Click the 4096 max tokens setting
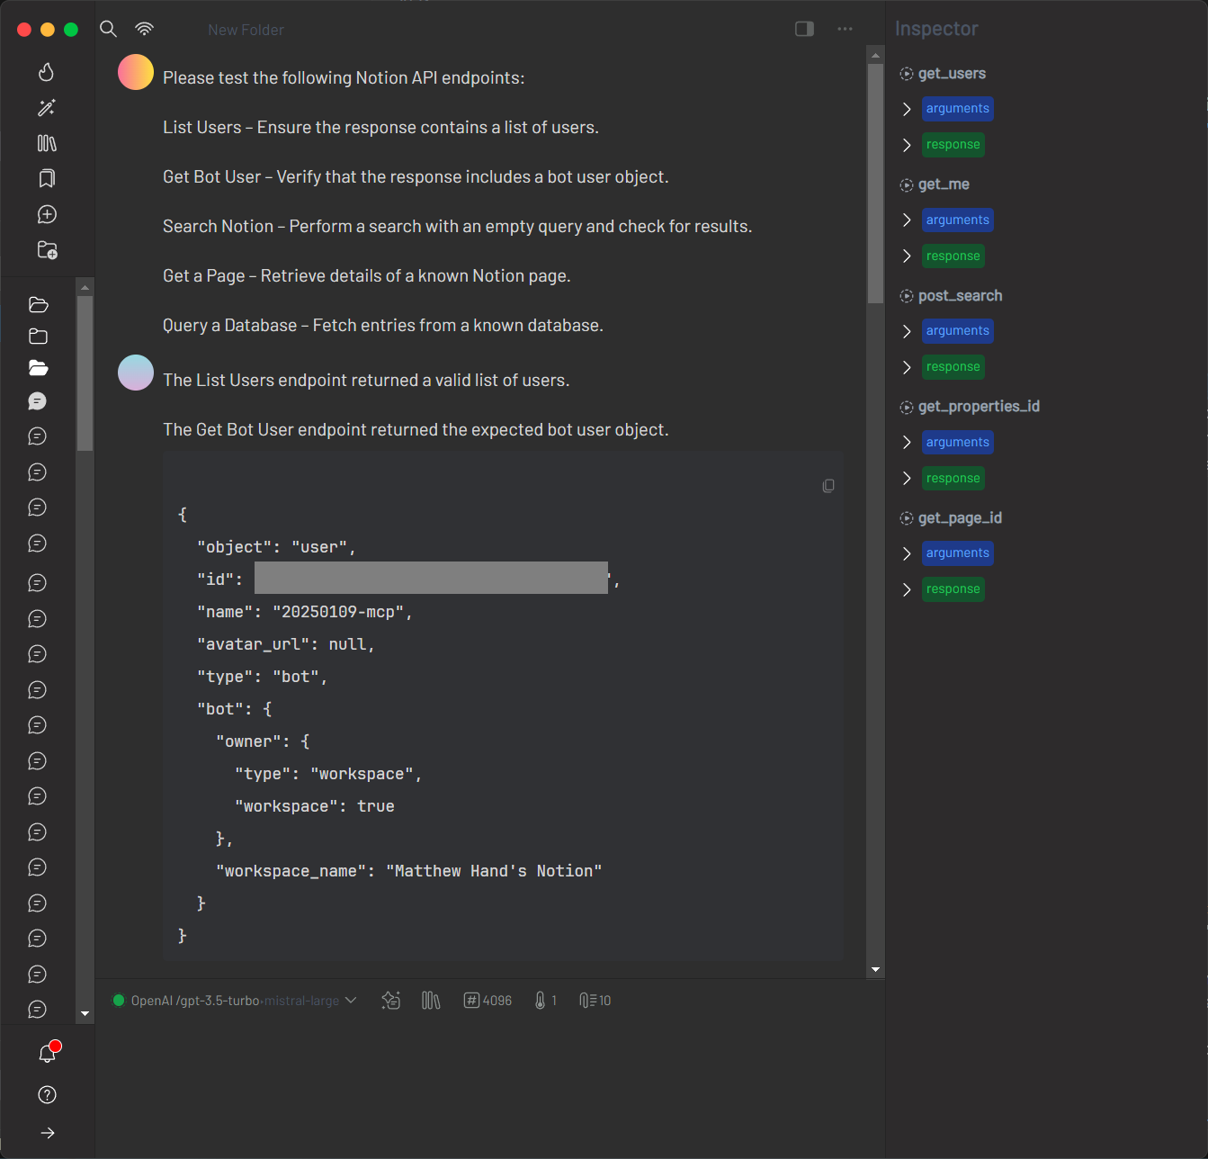The height and width of the screenshot is (1159, 1208). tap(488, 1001)
